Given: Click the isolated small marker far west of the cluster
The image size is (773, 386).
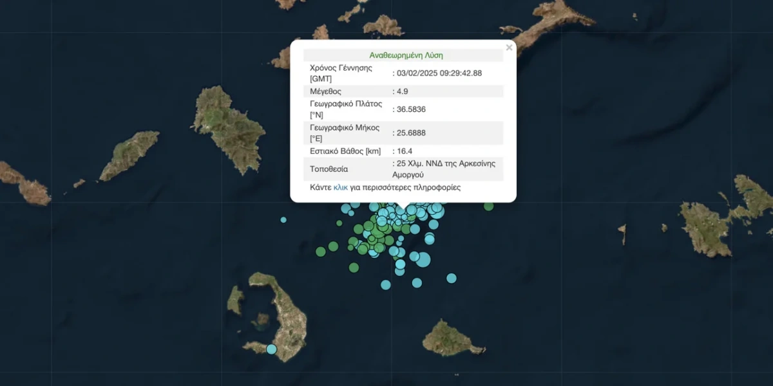Looking at the screenshot, I should click(283, 219).
